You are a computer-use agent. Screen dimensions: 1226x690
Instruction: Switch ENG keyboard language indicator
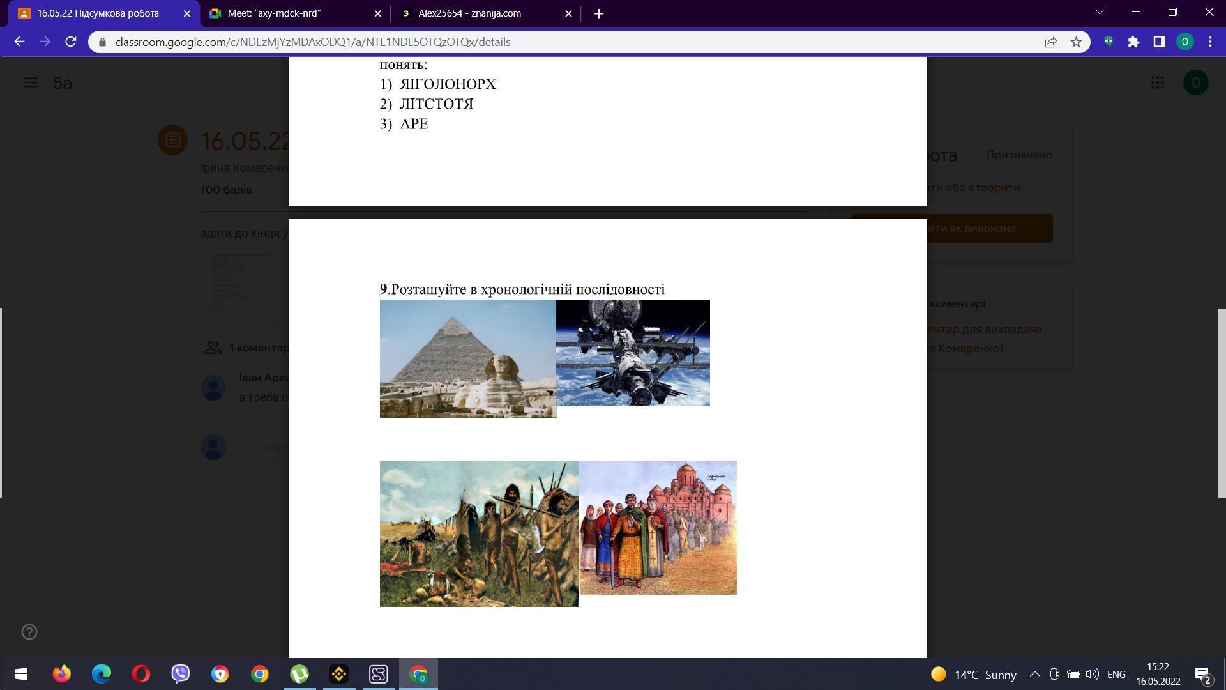click(1116, 674)
